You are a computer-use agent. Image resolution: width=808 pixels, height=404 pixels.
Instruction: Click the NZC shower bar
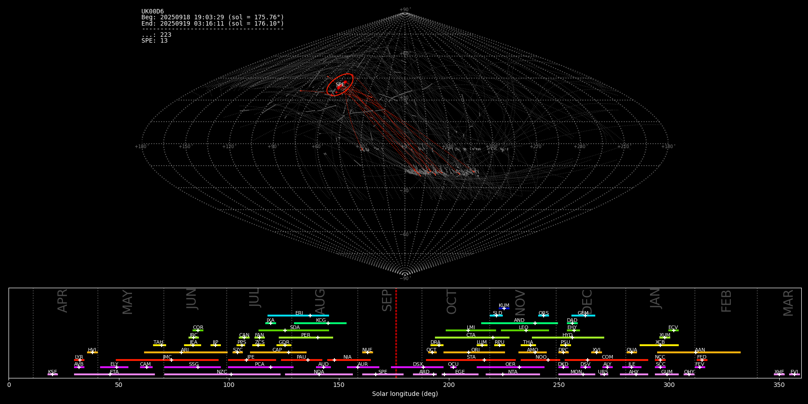(x=222, y=374)
